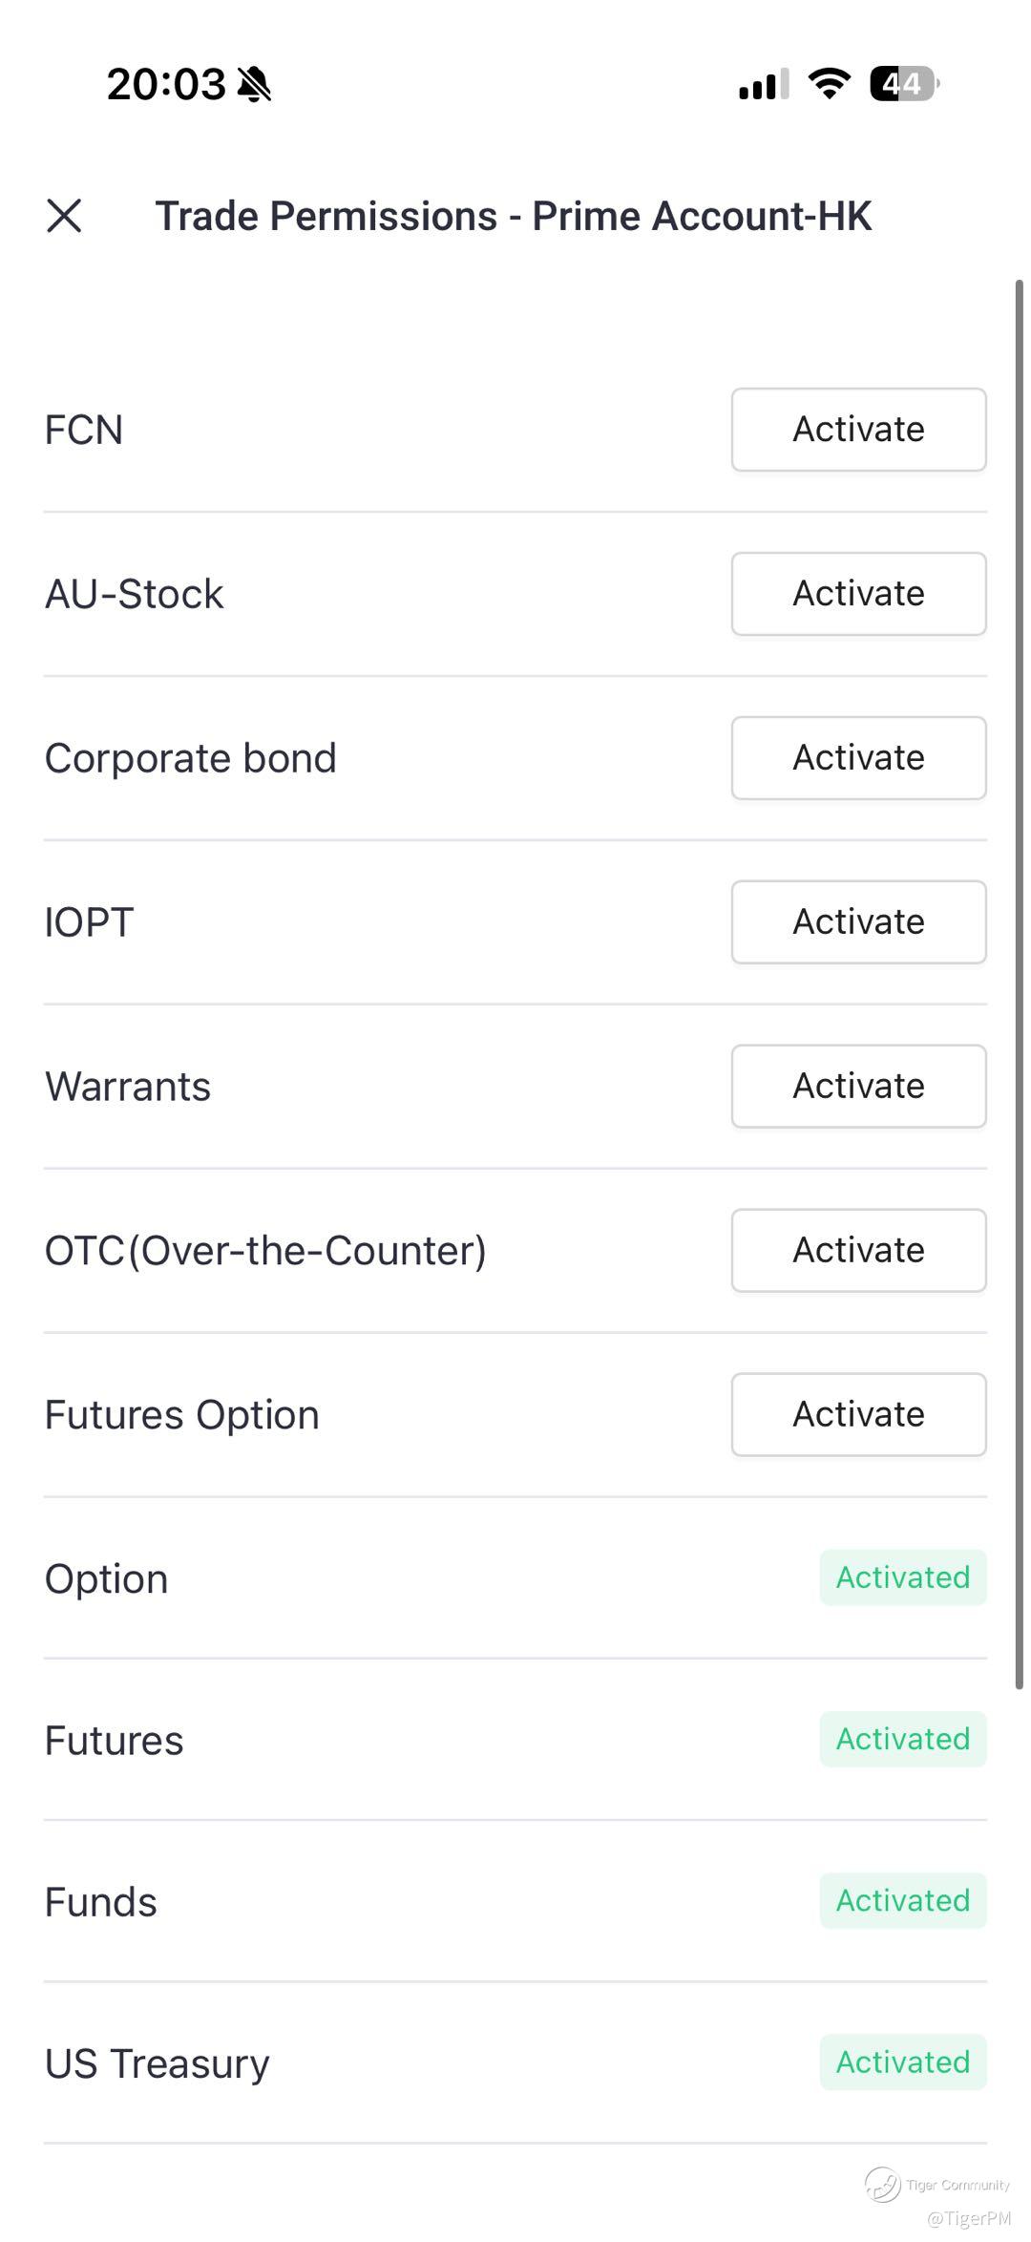This screenshot has width=1031, height=2242.
Task: Tap the Activated badge for Funds
Action: 902,1900
